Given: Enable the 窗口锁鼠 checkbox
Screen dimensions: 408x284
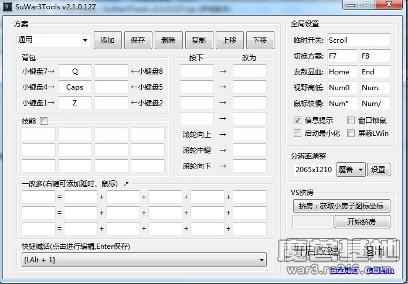Looking at the screenshot, I should (x=351, y=121).
